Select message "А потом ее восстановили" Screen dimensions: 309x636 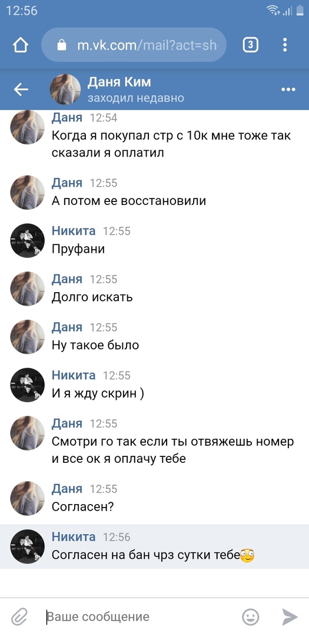[129, 201]
